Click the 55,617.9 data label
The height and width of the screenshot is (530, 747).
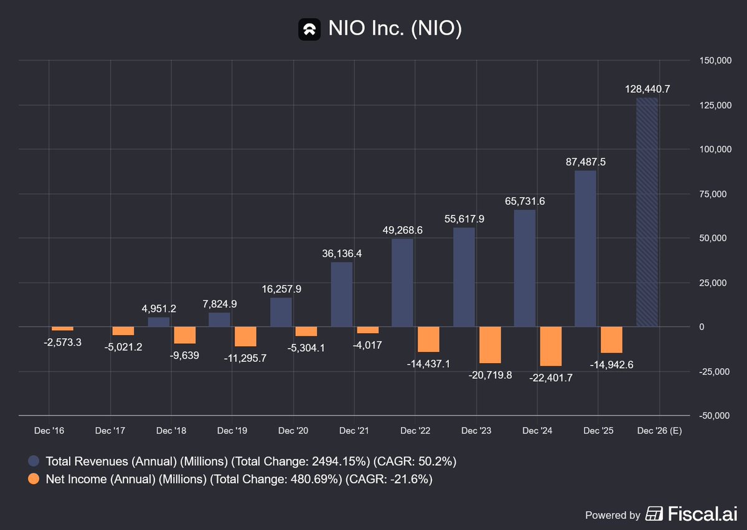[x=464, y=219]
